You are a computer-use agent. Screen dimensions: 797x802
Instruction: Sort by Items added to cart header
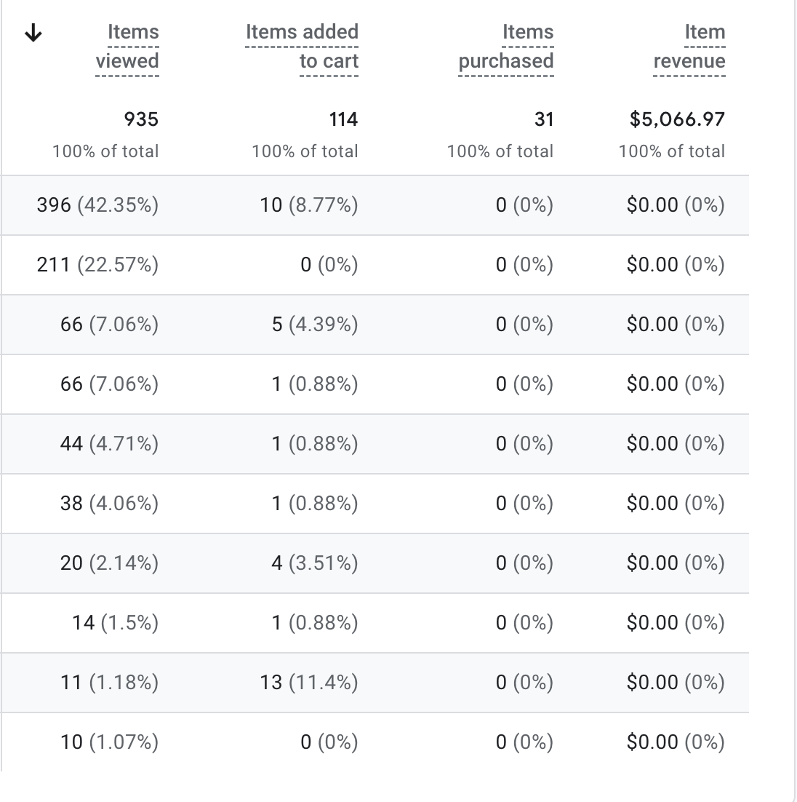[303, 47]
